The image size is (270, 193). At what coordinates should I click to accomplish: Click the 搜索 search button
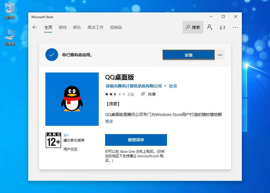pos(193,27)
